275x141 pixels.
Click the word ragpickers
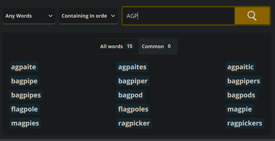[x=245, y=123]
